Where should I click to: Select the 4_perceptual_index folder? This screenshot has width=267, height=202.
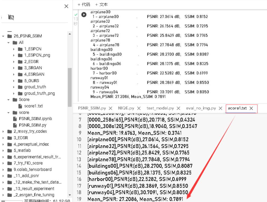click(x=31, y=144)
